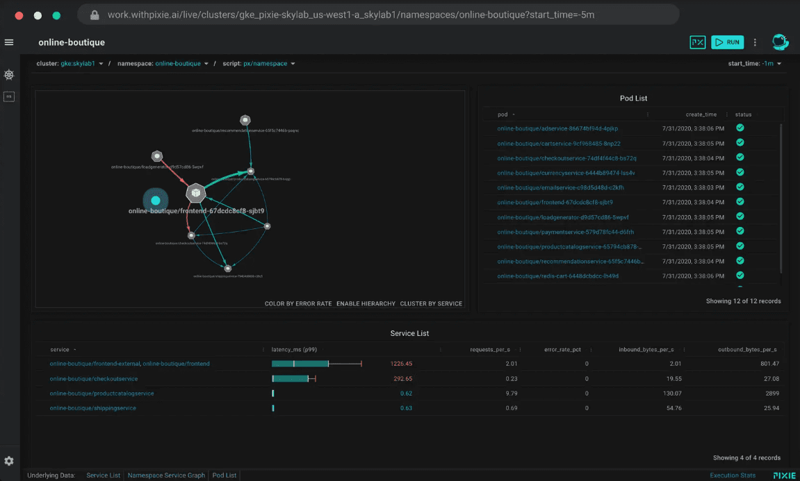The image size is (800, 481).
Task: Click the loadgenerator pod graph node
Action: click(157, 156)
